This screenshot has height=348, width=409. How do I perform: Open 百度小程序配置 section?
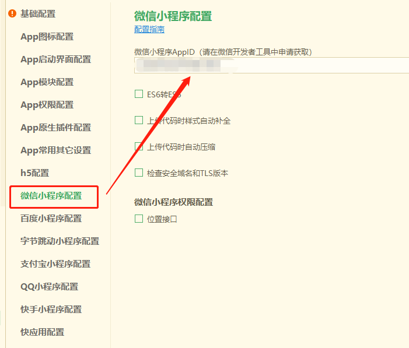pyautogui.click(x=51, y=219)
